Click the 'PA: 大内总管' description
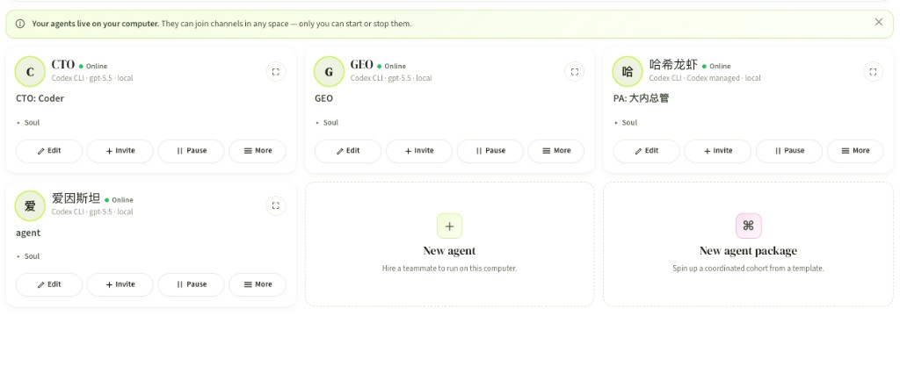The height and width of the screenshot is (366, 900). pos(641,98)
